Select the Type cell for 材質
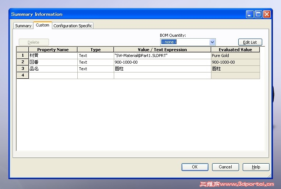The width and height of the screenshot is (281, 189). pos(96,56)
